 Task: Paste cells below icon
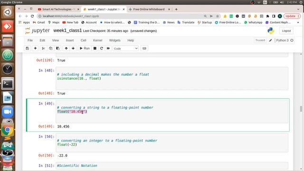58,48
